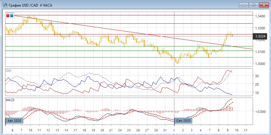Maximize the USD/CAD chart window
The image size is (271, 135).
pyautogui.click(x=254, y=5)
